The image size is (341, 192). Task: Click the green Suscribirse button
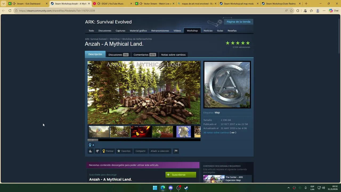click(x=181, y=175)
